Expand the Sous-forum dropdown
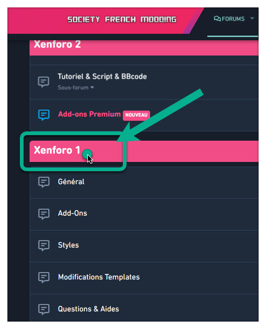Image resolution: width=266 pixels, height=329 pixels. click(76, 87)
